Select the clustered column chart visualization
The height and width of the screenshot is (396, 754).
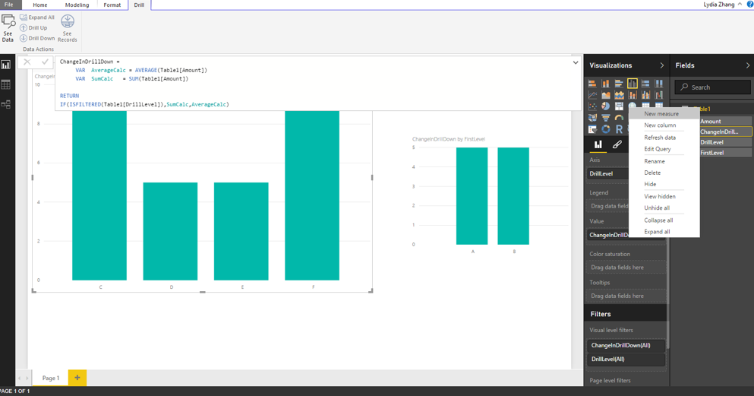[633, 84]
